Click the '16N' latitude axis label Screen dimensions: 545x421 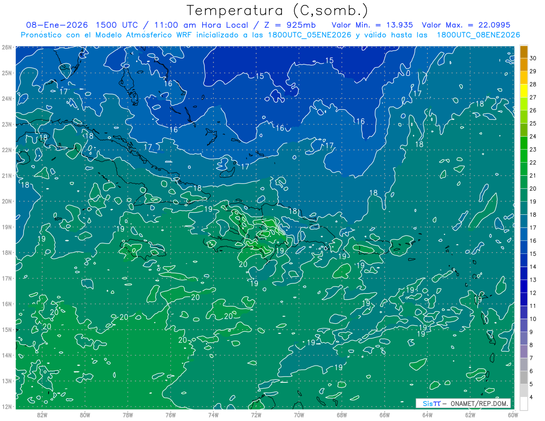[x=7, y=304]
